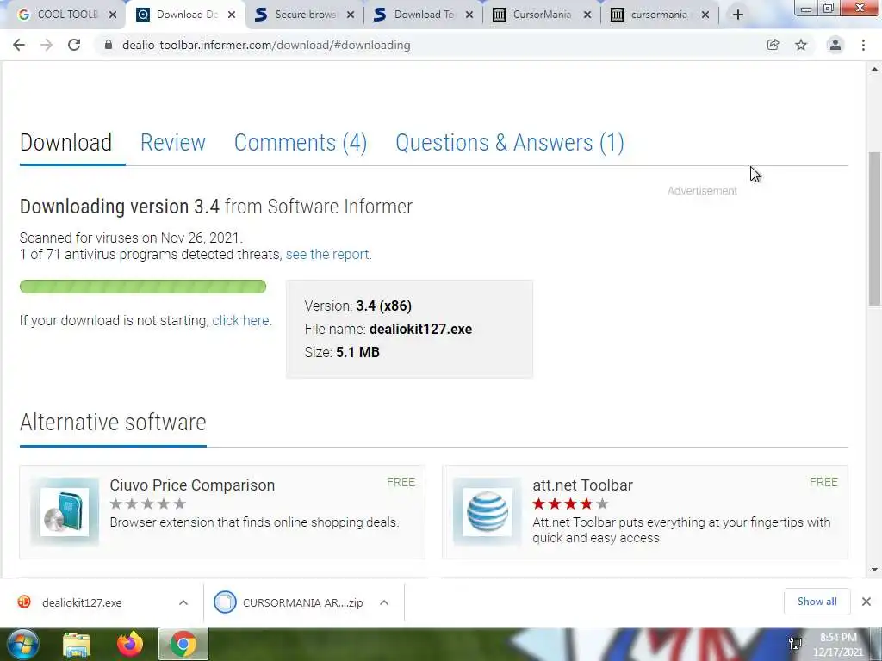This screenshot has height=661, width=882.
Task: Click the 'Alternative software' heading
Action: point(113,423)
